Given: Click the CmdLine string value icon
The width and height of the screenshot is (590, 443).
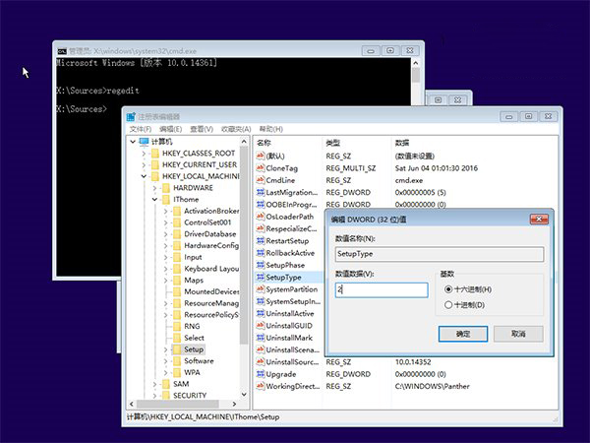Looking at the screenshot, I should click(260, 180).
